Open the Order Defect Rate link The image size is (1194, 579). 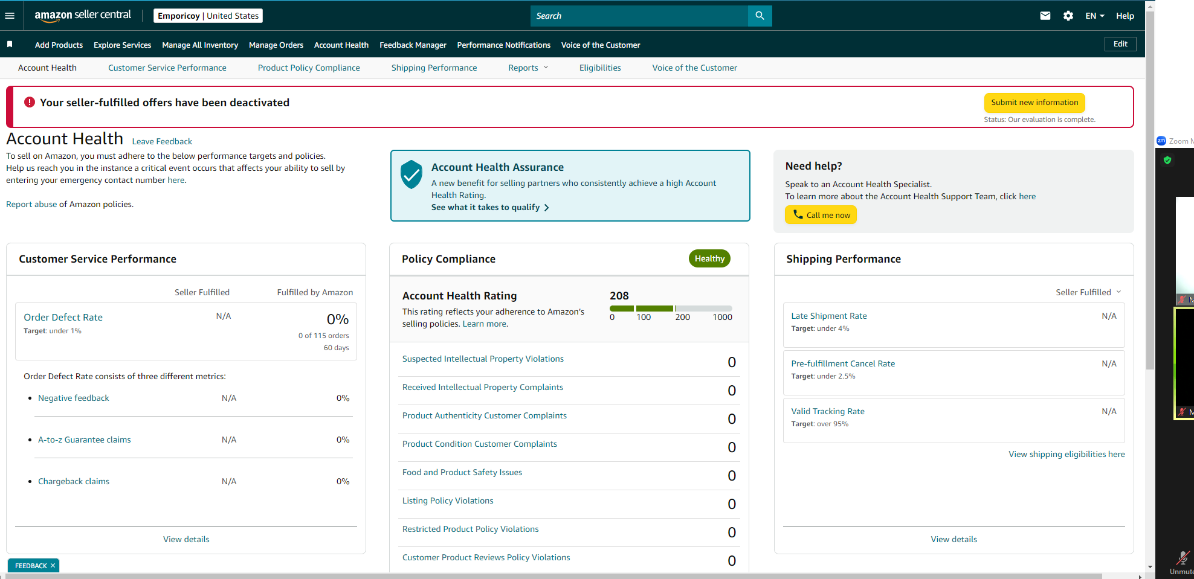coord(63,317)
